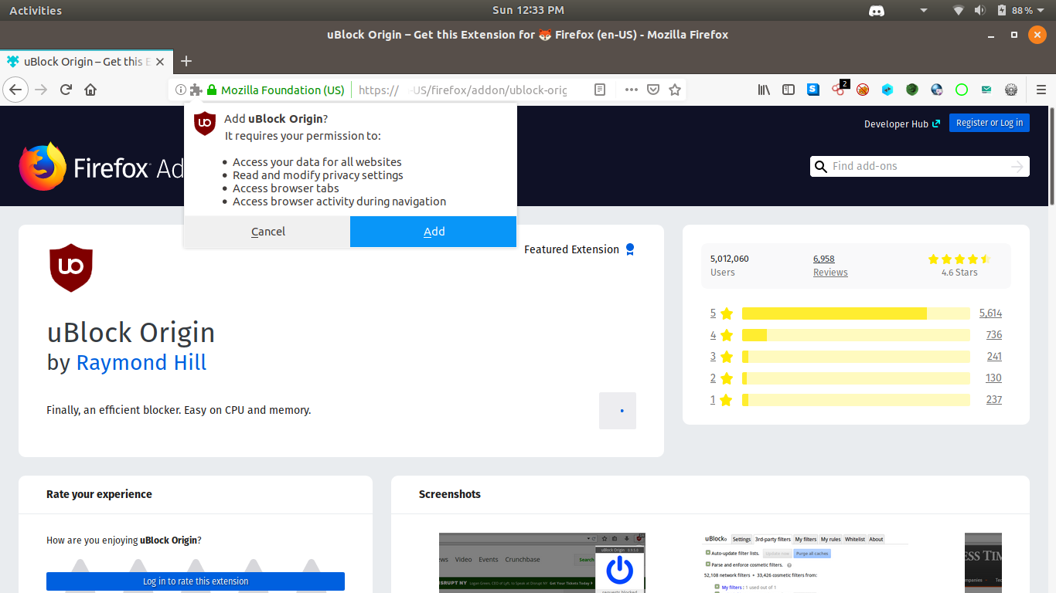Click the address bar URL
Viewport: 1056px width, 593px height.
[464, 90]
